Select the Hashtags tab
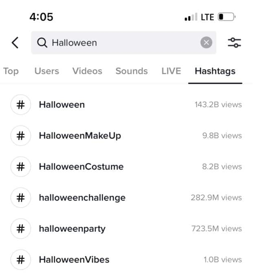 215,71
